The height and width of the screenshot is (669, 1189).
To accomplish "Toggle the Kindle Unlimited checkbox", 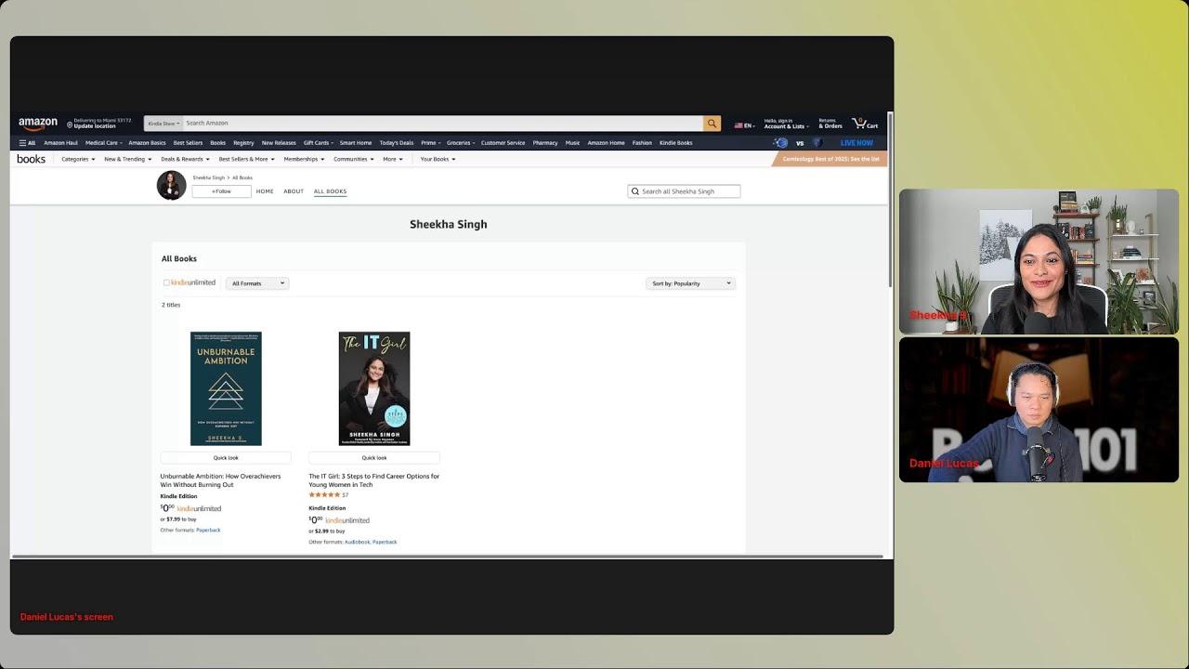I will click(166, 282).
